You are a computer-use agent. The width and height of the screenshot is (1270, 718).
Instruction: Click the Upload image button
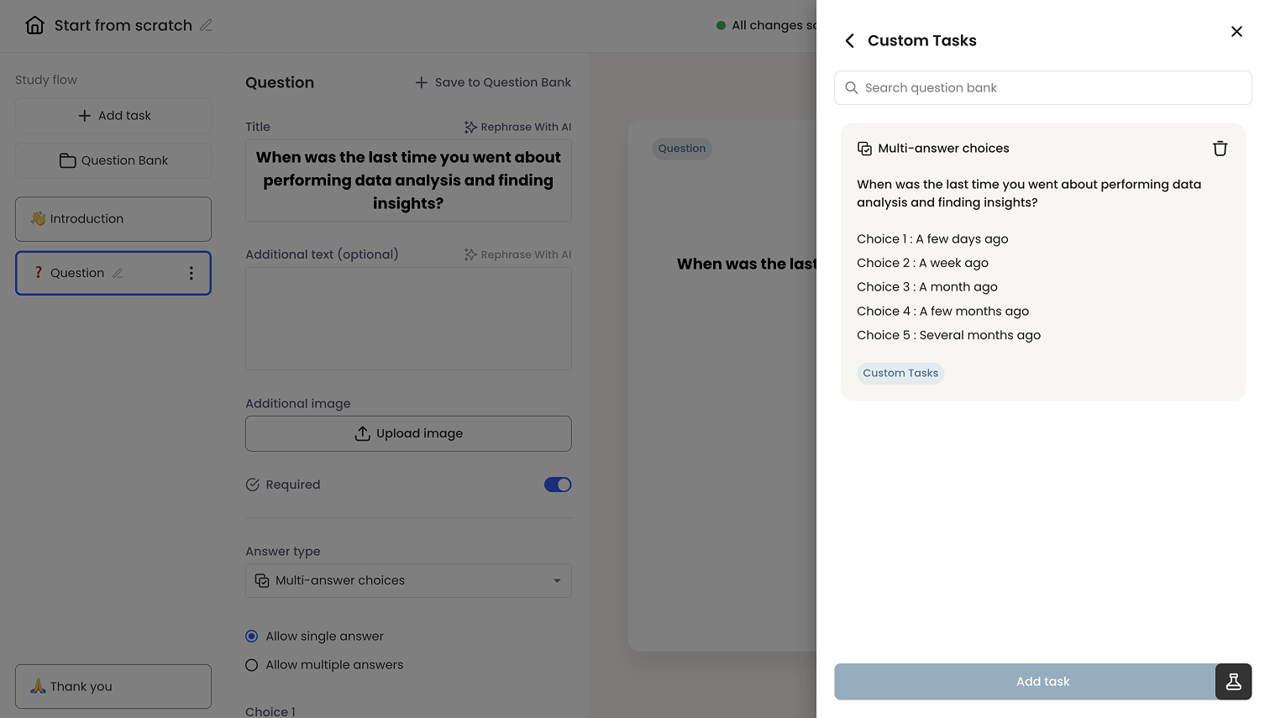click(x=408, y=433)
